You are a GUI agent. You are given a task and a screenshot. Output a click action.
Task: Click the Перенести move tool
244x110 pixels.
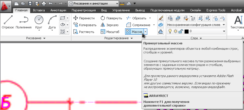[84, 18]
